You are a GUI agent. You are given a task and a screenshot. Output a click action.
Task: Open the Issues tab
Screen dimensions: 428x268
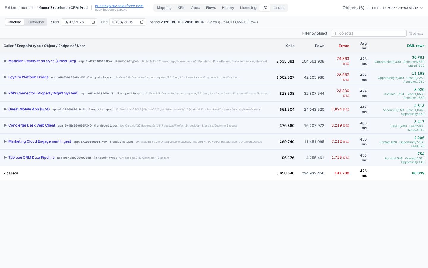(x=279, y=8)
